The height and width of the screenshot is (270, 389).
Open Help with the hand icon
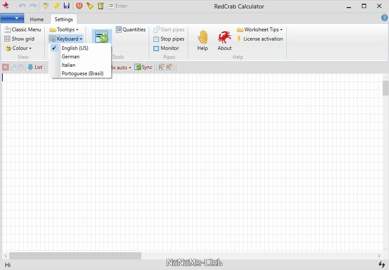pos(203,41)
